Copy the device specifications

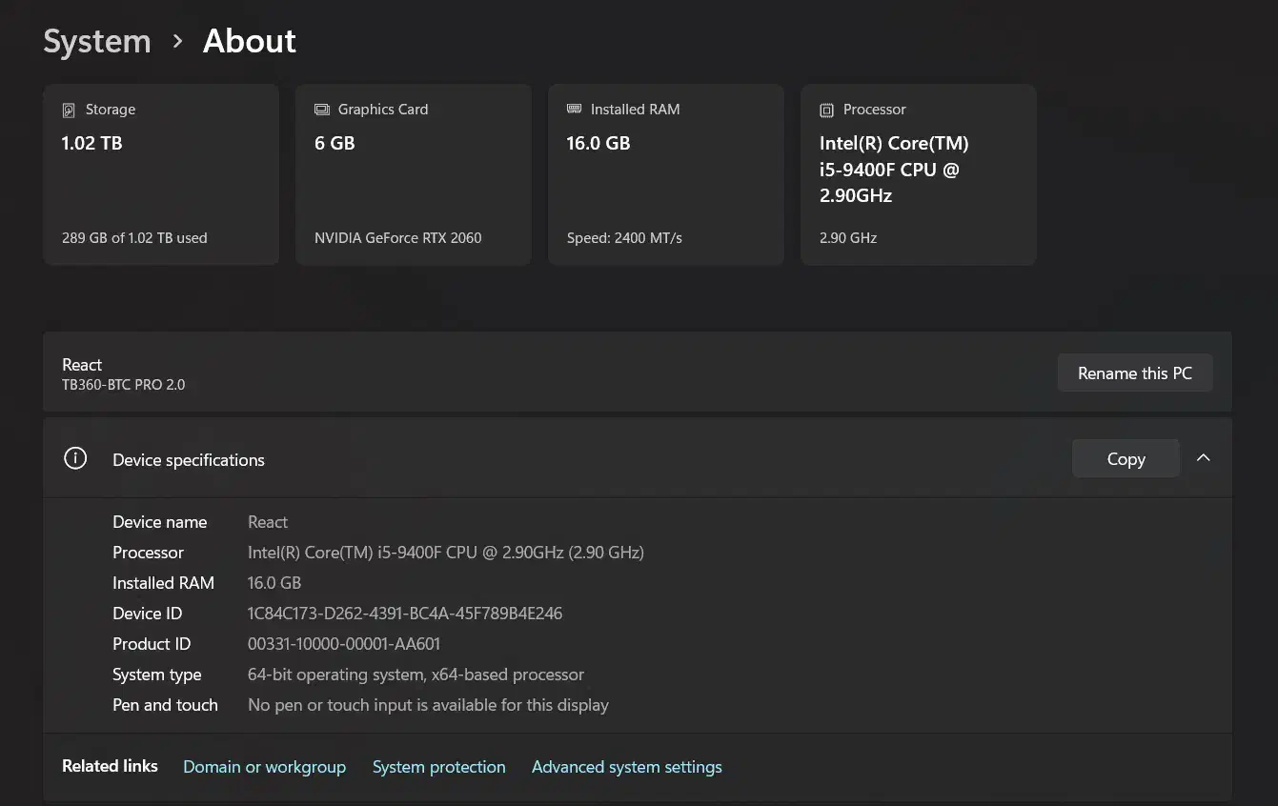(1126, 458)
